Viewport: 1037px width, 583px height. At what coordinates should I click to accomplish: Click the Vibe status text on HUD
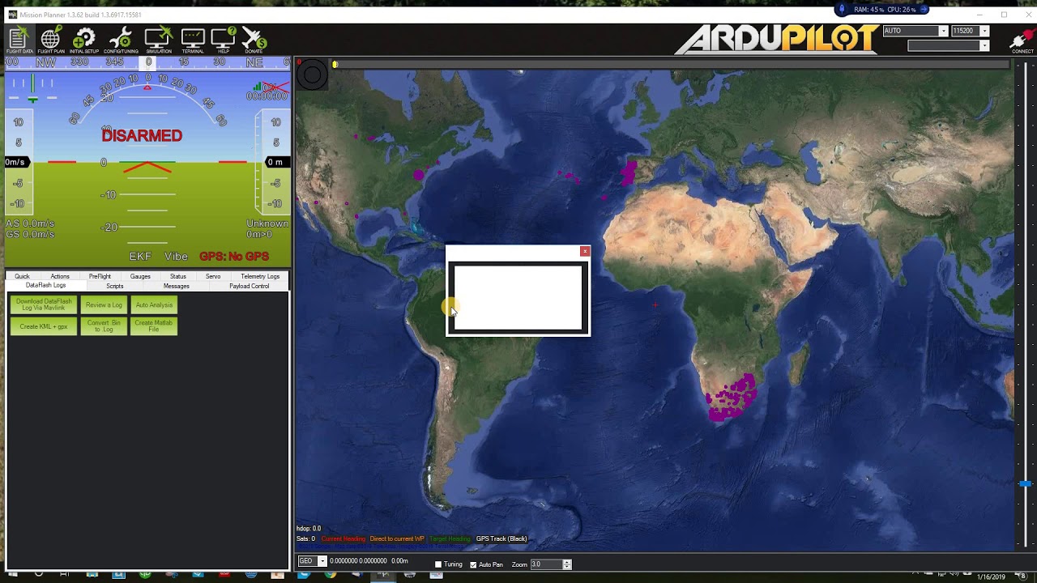[x=176, y=256]
